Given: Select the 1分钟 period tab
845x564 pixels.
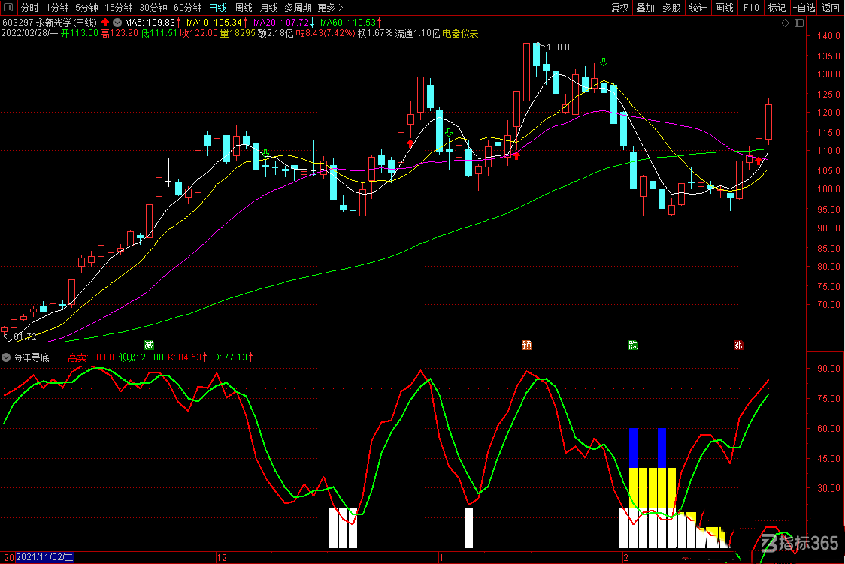Looking at the screenshot, I should tap(57, 8).
